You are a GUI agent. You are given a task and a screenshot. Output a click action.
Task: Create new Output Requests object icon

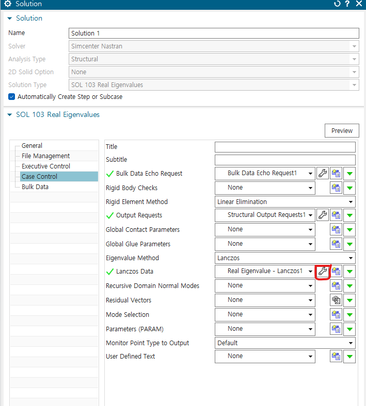336,215
